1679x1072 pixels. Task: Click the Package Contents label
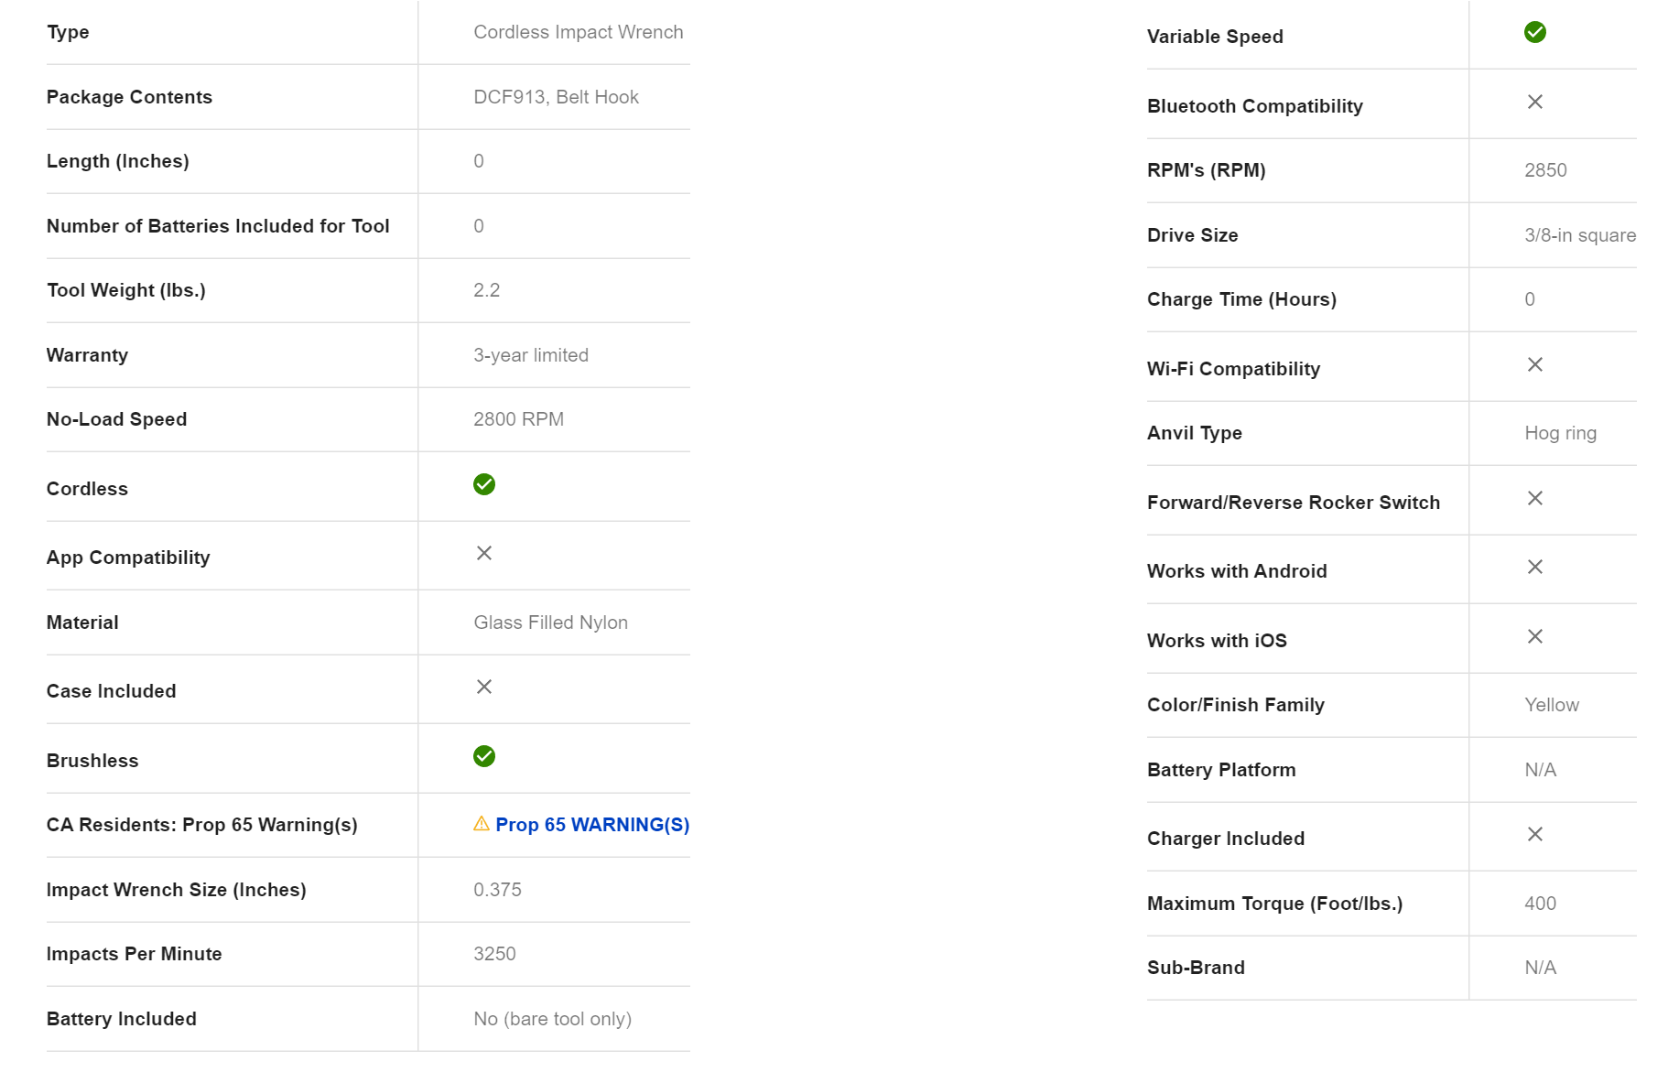129,97
